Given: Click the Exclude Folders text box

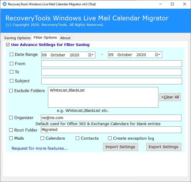Looking at the screenshot, I should (103, 97).
